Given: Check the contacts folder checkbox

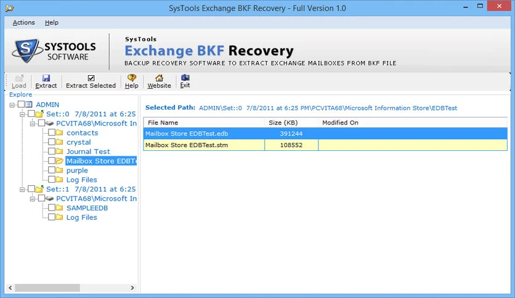Looking at the screenshot, I should (52, 132).
